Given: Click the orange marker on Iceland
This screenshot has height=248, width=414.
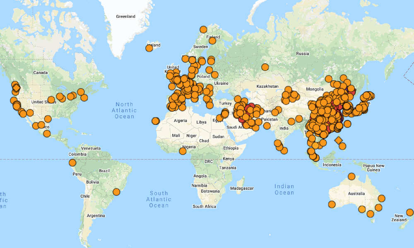Looking at the screenshot, I should (149, 48).
